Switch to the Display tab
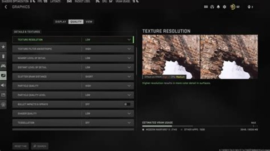This screenshot has width=270, height=151. (x=60, y=22)
